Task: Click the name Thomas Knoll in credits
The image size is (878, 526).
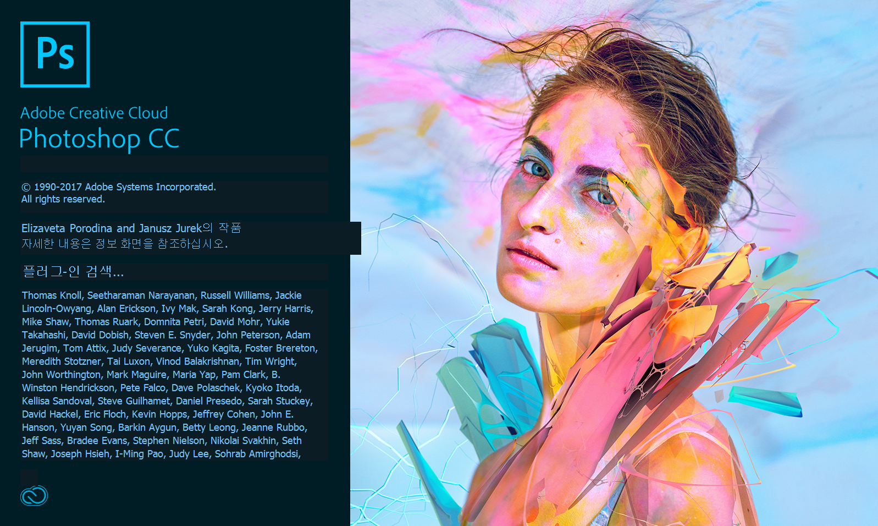Action: (x=52, y=295)
